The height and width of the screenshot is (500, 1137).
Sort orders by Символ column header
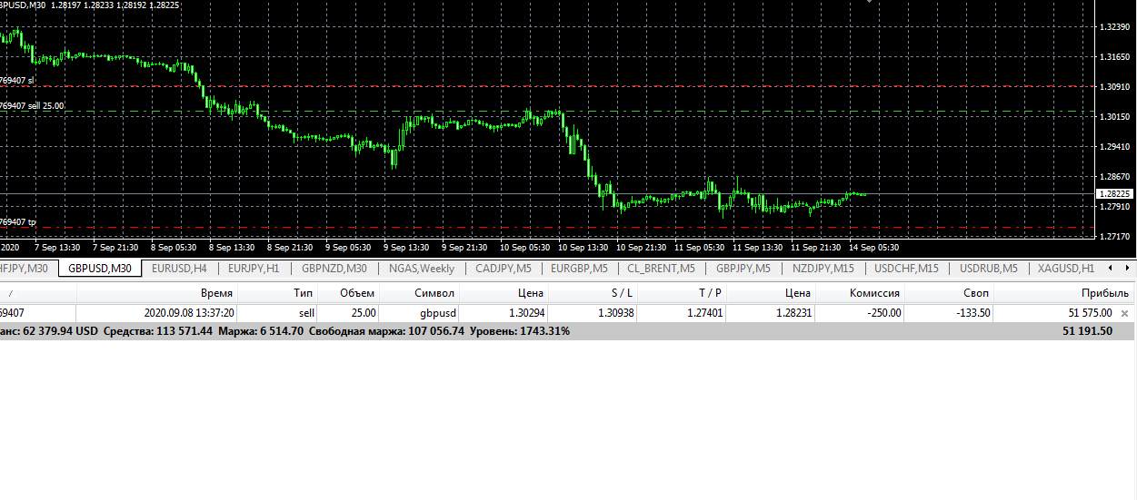[421, 293]
